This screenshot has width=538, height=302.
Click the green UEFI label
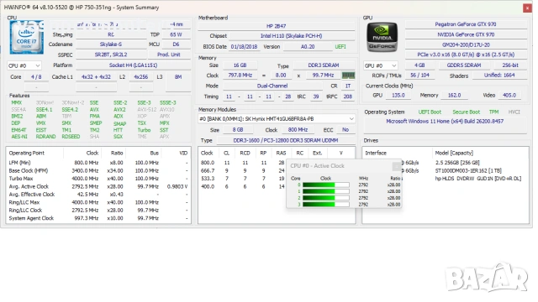(340, 47)
